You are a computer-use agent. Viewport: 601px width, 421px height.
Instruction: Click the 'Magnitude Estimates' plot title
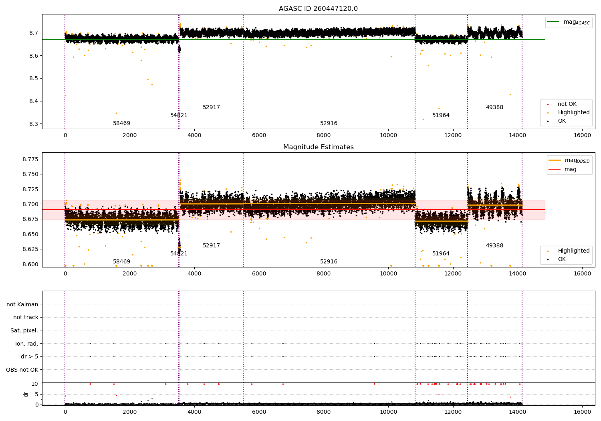[x=318, y=147]
